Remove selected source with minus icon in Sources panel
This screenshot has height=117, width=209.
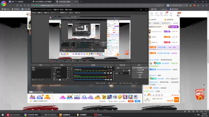57,80
